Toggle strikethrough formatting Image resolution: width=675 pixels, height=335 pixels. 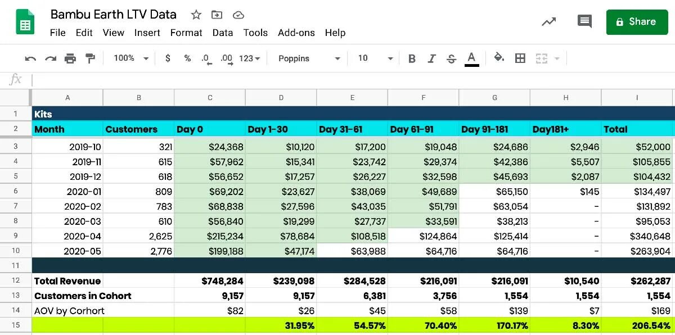(451, 58)
